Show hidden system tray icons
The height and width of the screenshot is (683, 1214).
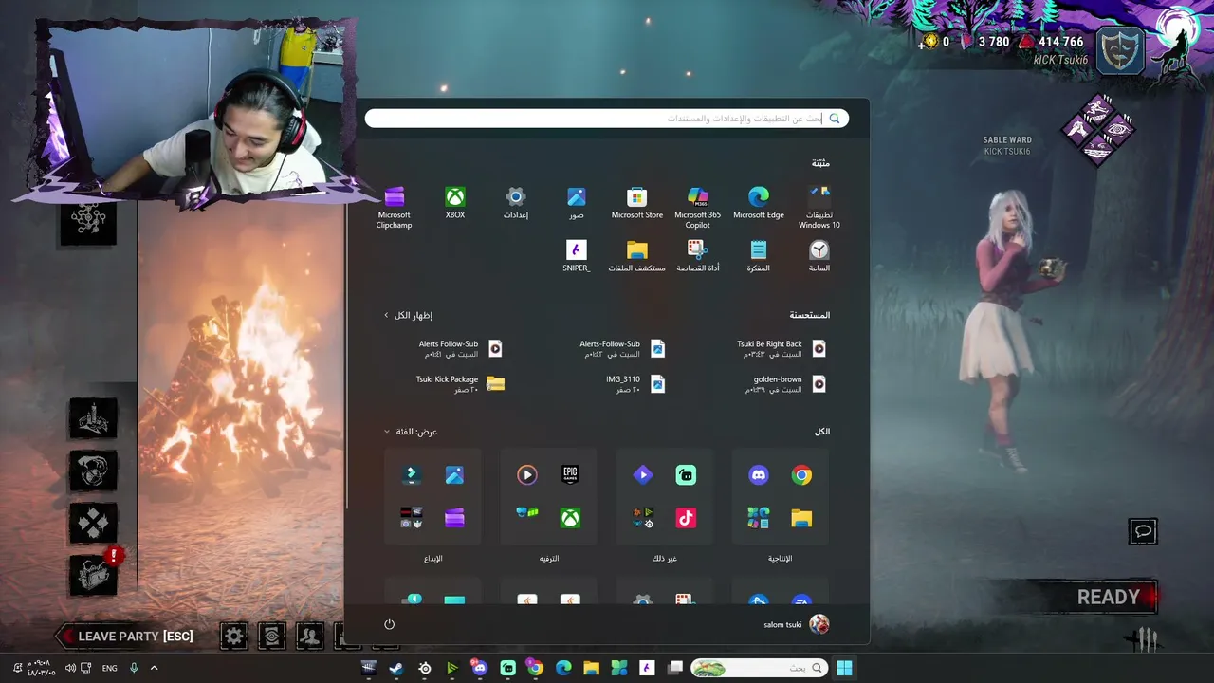tap(154, 668)
